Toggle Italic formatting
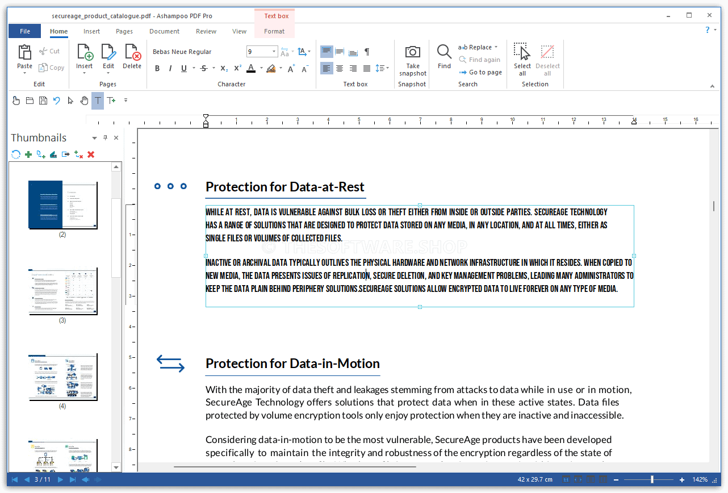Screen dimensions: 728x493 click(170, 69)
